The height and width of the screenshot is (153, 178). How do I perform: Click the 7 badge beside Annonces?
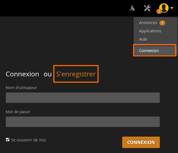click(162, 23)
